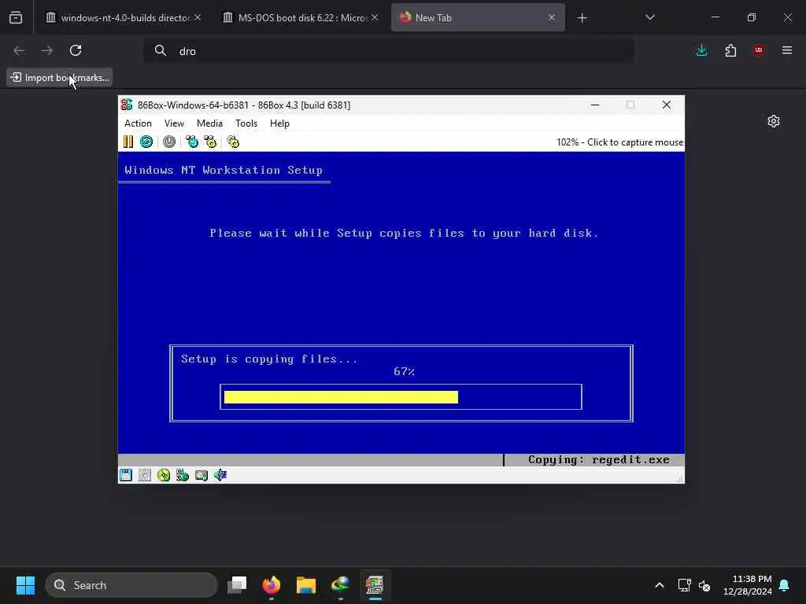Click the 86Box title bar app icon
The width and height of the screenshot is (806, 604).
[x=127, y=105]
